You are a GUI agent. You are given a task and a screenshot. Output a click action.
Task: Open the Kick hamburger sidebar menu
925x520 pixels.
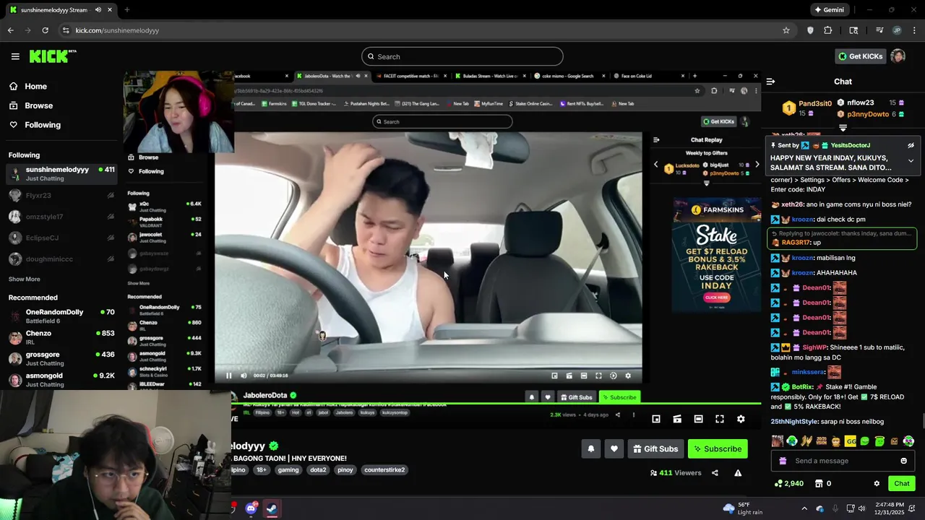pos(15,56)
